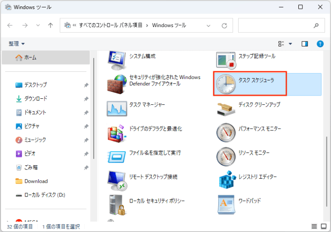Go forward with the right arrow
The height and width of the screenshot is (232, 331).
click(25, 26)
